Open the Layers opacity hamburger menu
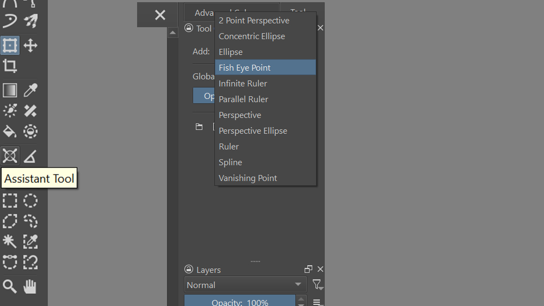544x306 pixels. tap(318, 302)
